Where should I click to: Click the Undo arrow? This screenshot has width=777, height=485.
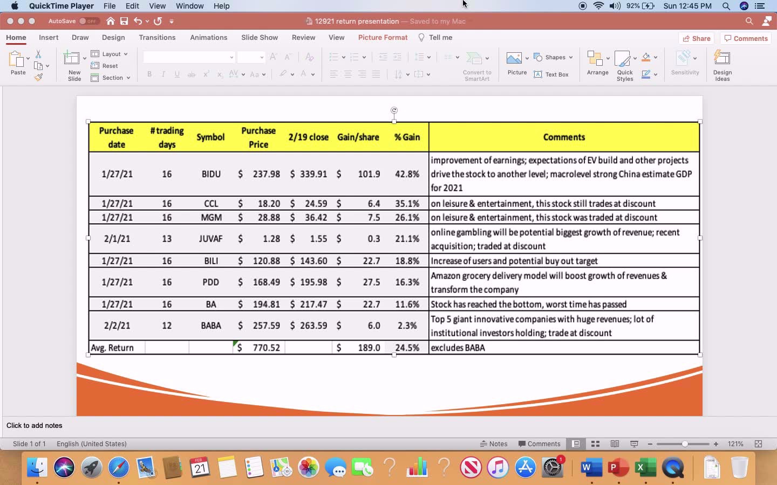tap(138, 21)
